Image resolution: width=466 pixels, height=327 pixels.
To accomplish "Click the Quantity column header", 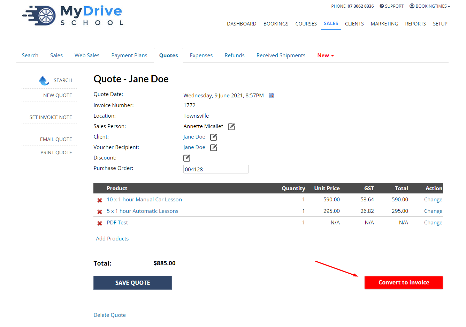I will coord(293,188).
